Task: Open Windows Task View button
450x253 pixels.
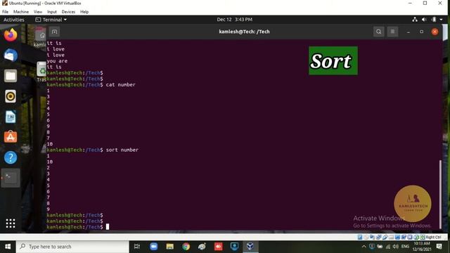Action: [137, 247]
